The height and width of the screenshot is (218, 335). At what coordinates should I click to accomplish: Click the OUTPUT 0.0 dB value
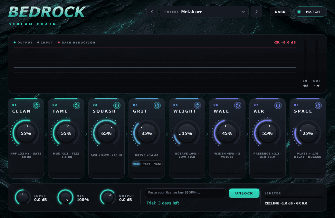tap(125, 200)
